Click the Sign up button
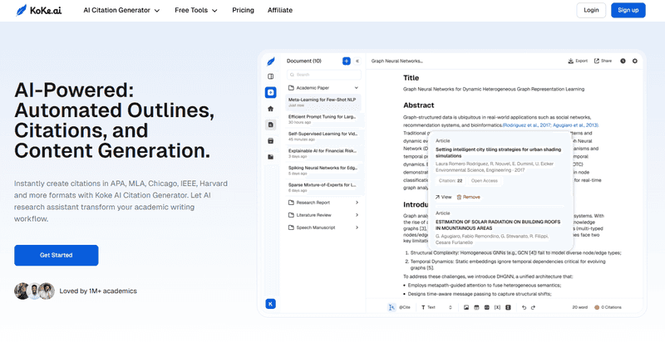This screenshot has width=665, height=362. coord(628,11)
